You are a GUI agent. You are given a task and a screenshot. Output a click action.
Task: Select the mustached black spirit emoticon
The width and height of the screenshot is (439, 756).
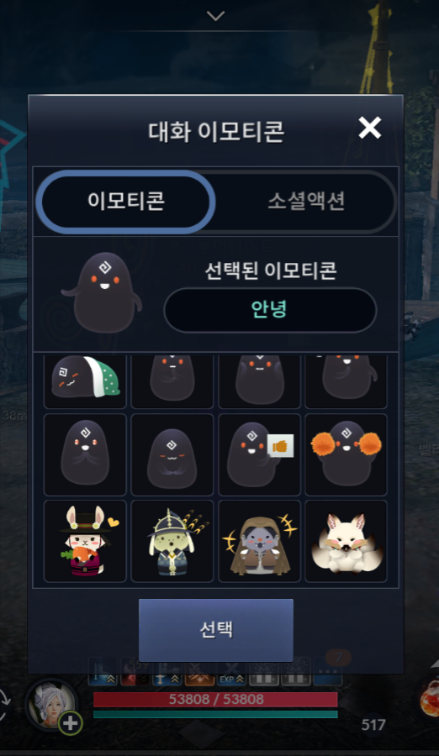pyautogui.click(x=85, y=454)
